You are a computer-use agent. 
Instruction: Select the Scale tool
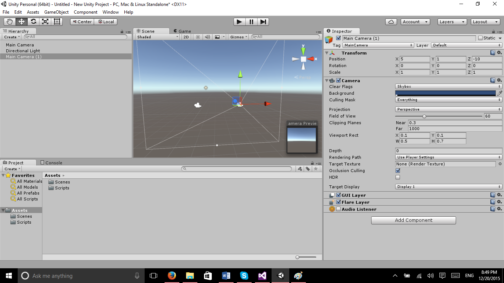tap(45, 22)
